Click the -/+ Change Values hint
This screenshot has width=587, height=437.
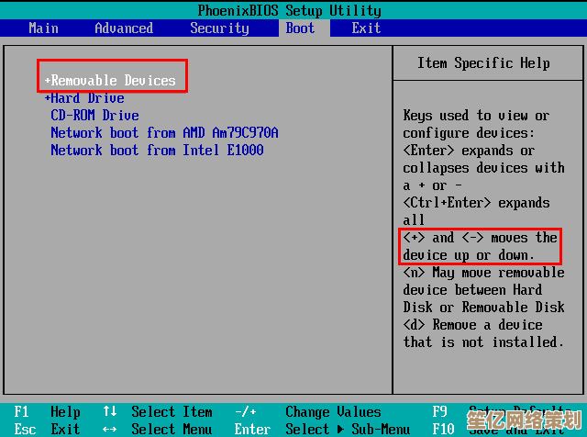(x=245, y=412)
